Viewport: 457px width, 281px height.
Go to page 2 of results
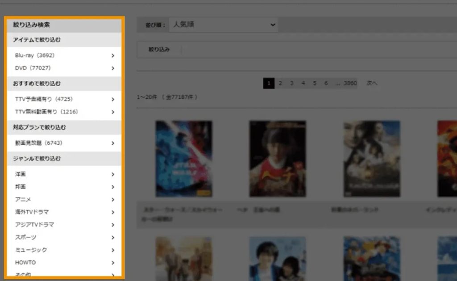280,83
